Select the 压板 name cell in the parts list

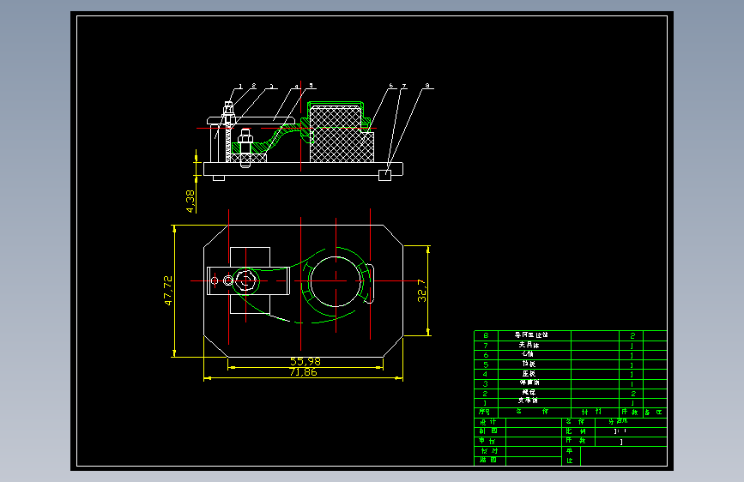pyautogui.click(x=535, y=374)
